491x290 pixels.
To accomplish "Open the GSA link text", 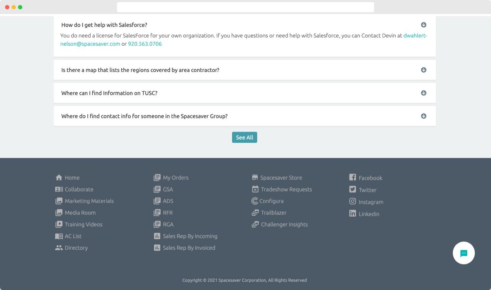I will 168,189.
